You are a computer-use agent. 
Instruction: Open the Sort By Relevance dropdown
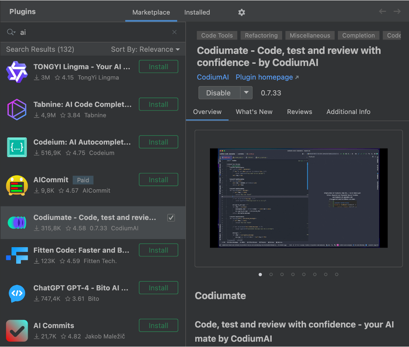[x=145, y=50]
